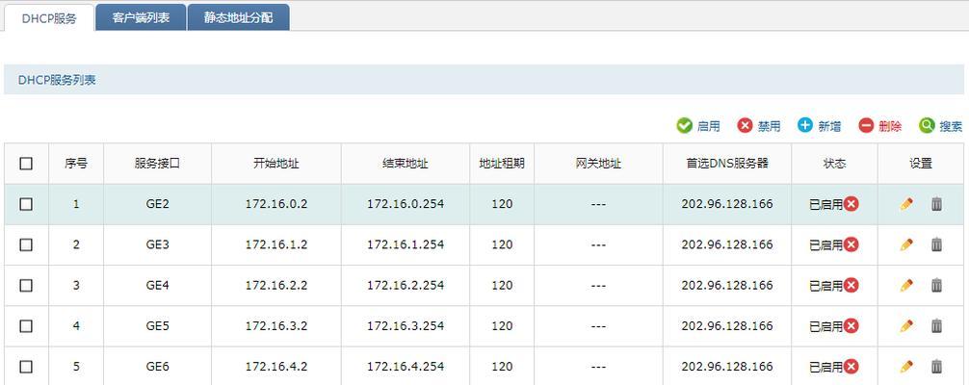Edit the GE6 DHCP entry with pencil icon
Image resolution: width=969 pixels, height=385 pixels.
[906, 367]
